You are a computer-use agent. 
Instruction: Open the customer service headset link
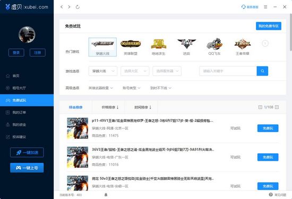coord(250,7)
